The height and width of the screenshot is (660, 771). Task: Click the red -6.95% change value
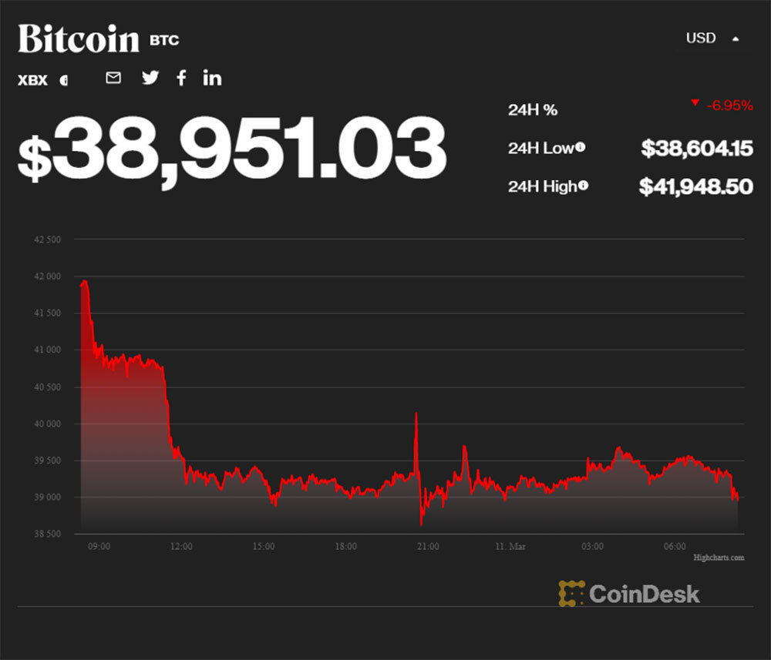pos(729,106)
